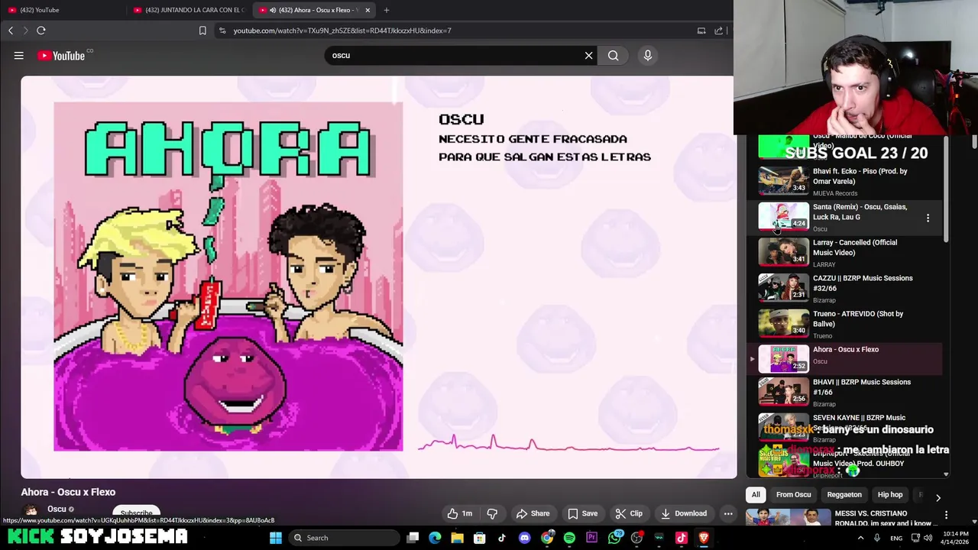Close the Ahora - Oscu x Flexo tab

click(x=368, y=10)
